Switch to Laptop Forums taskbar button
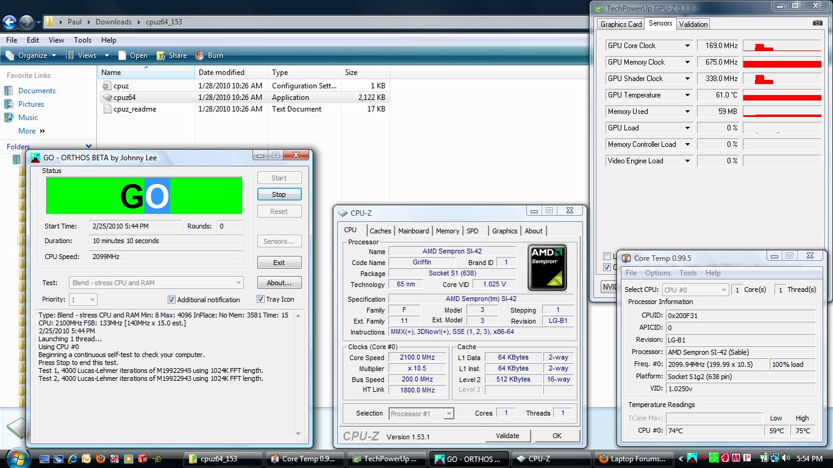The image size is (833, 468). [x=632, y=459]
